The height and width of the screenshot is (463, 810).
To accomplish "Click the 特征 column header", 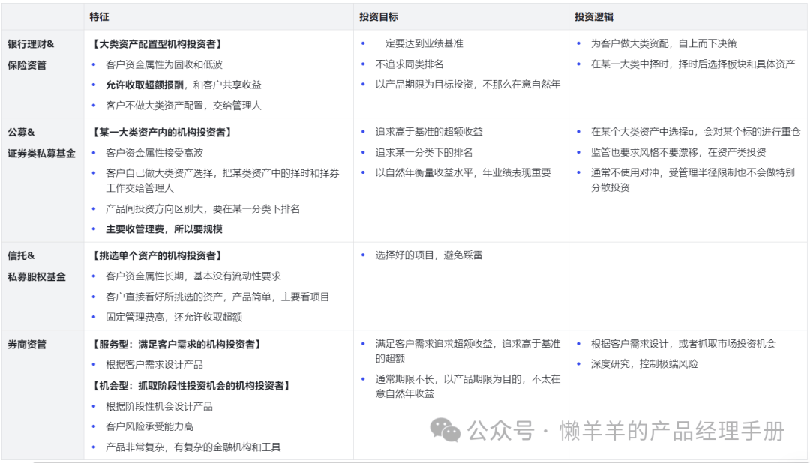I will 99,16.
